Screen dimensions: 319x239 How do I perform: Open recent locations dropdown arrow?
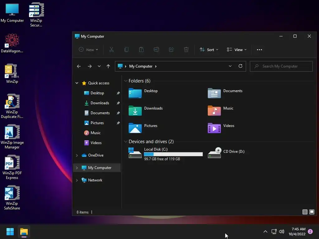point(99,66)
